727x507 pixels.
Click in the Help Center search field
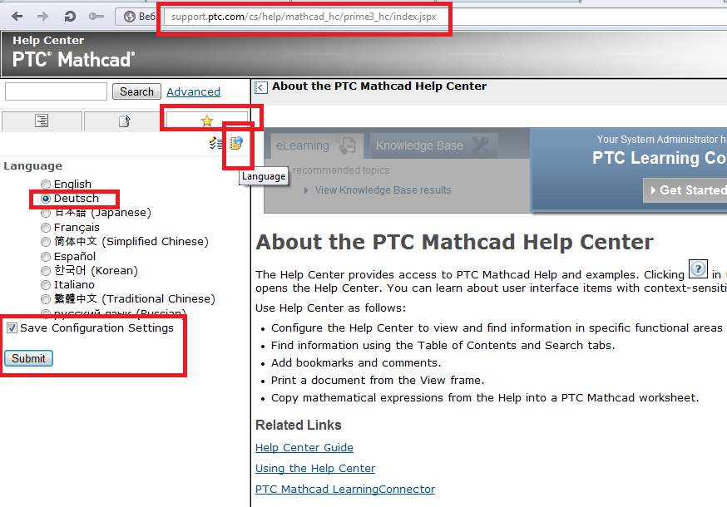(56, 91)
